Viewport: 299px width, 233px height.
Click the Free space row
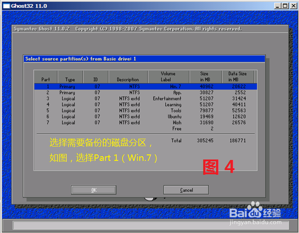point(146,129)
